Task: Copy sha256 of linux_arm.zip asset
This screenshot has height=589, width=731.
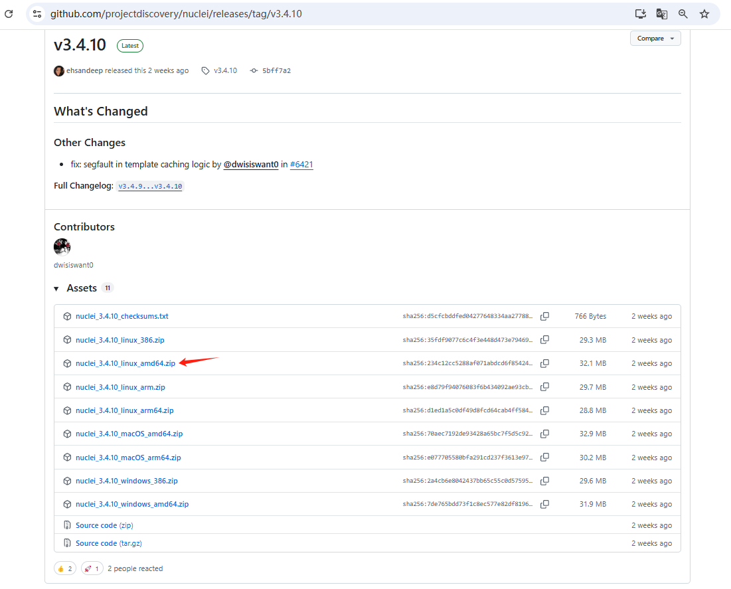Action: (x=544, y=387)
